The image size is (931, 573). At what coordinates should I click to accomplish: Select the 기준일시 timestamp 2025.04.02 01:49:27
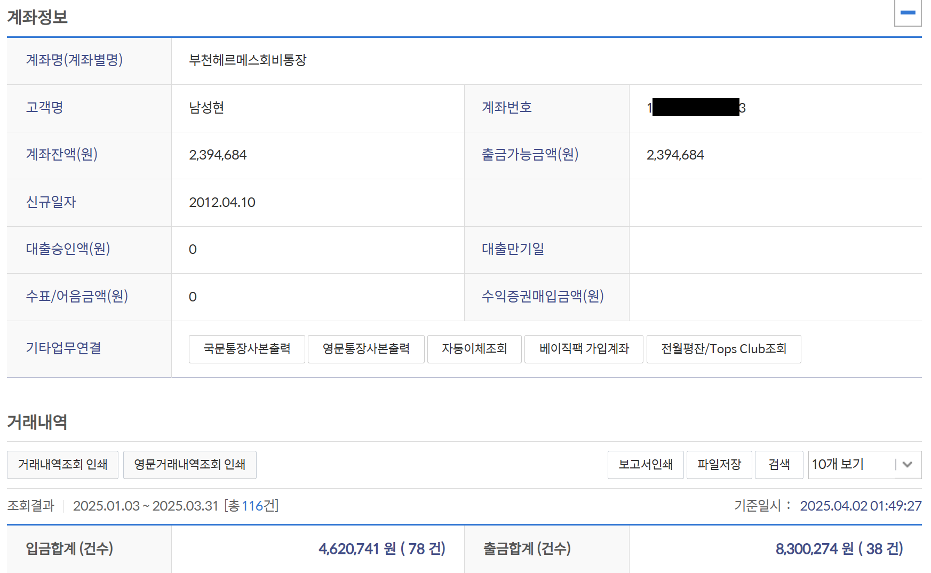pos(861,506)
